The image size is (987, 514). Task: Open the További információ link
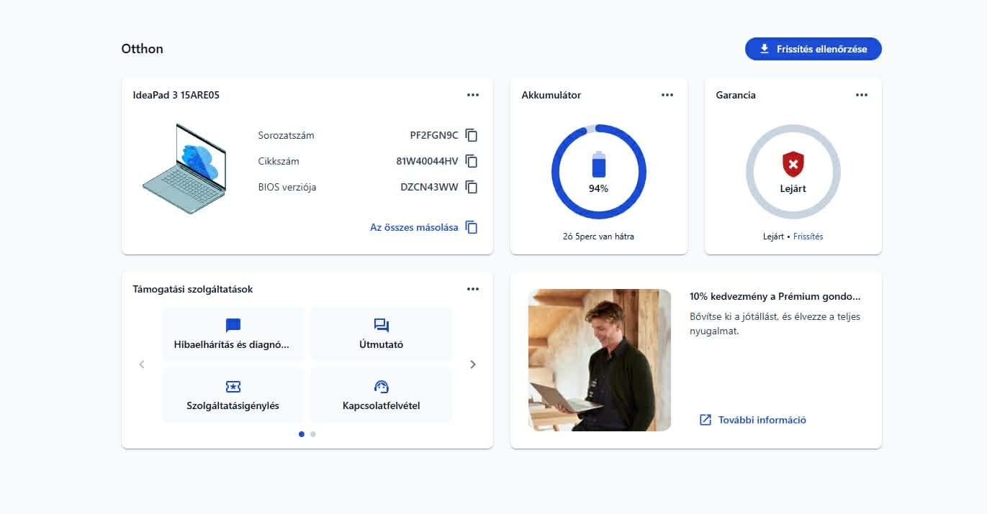click(762, 420)
